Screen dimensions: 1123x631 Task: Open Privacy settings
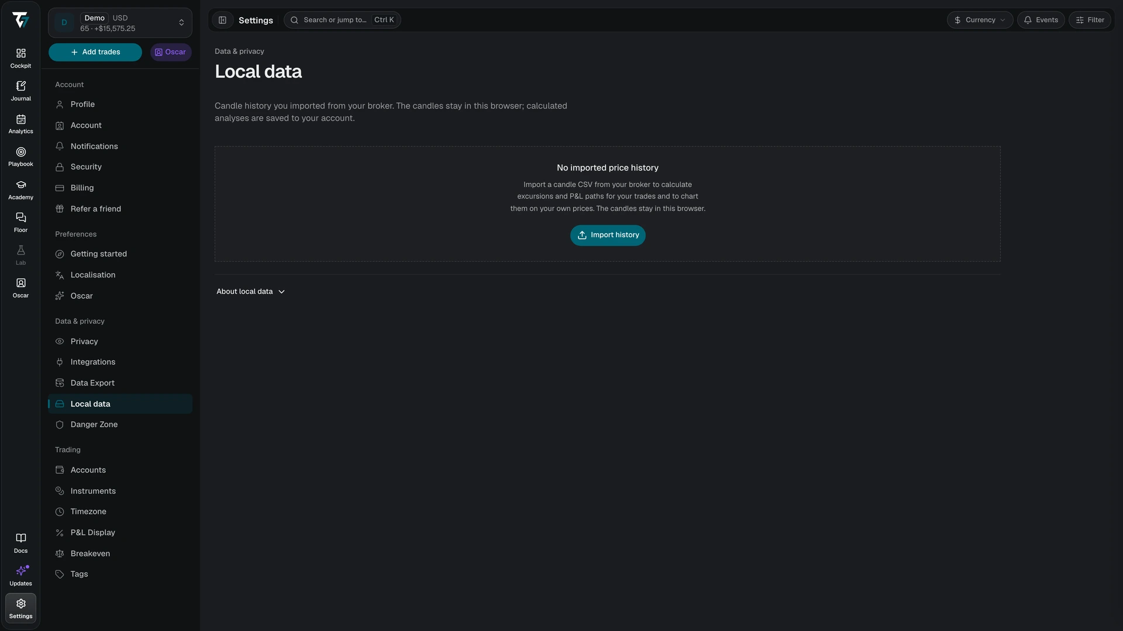120,341
